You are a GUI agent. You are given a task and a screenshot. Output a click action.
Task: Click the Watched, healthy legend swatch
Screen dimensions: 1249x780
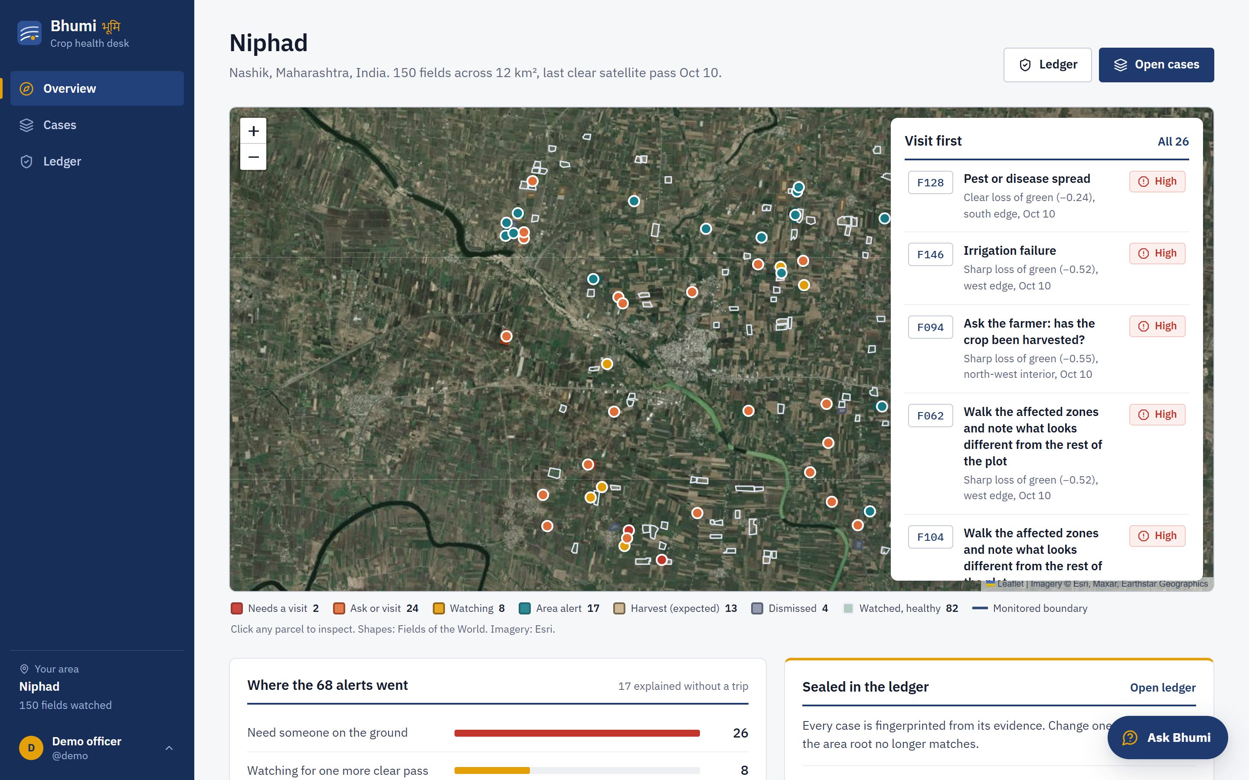coord(848,608)
